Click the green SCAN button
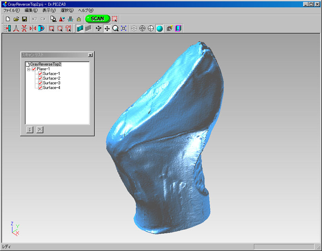This screenshot has height=251, width=322. click(97, 18)
